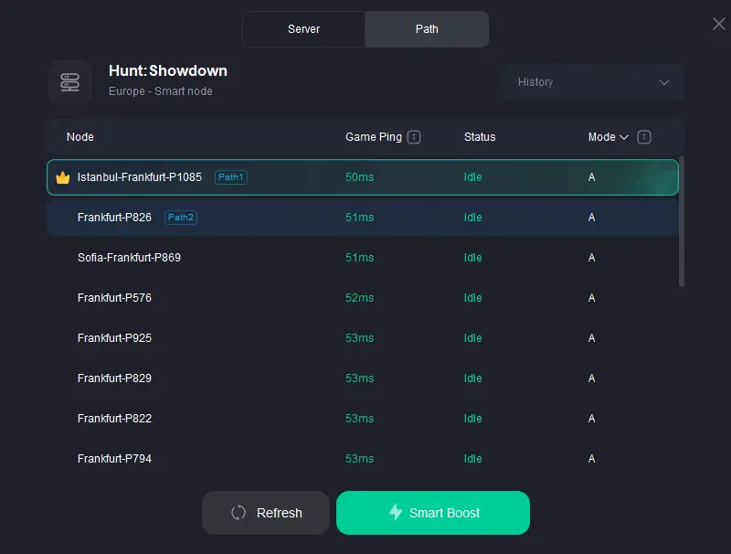Select the Sofia-Frankfurt-P869 node
Viewport: 731px width, 554px height.
coord(363,258)
